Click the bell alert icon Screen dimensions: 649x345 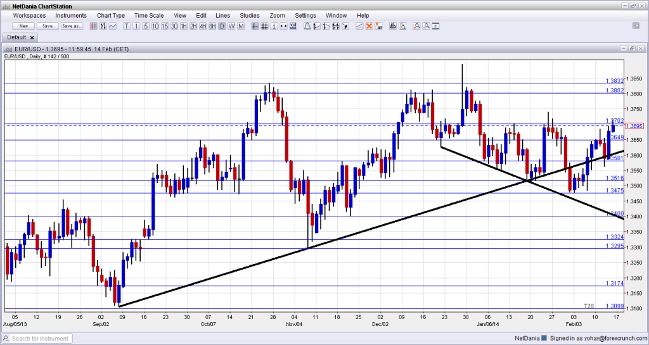[307, 26]
